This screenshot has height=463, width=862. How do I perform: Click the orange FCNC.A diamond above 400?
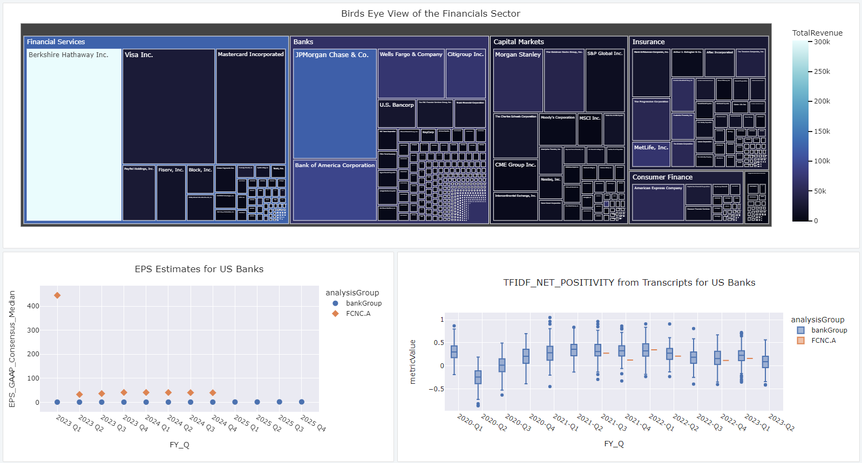click(x=57, y=295)
